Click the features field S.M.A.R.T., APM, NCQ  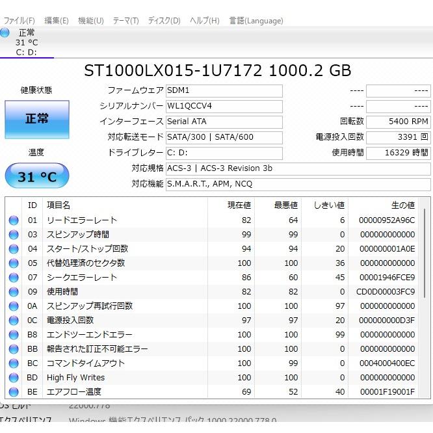(298, 184)
